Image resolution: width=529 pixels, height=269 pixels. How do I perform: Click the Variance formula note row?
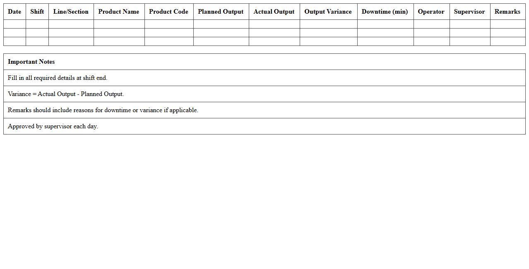[x=66, y=94]
